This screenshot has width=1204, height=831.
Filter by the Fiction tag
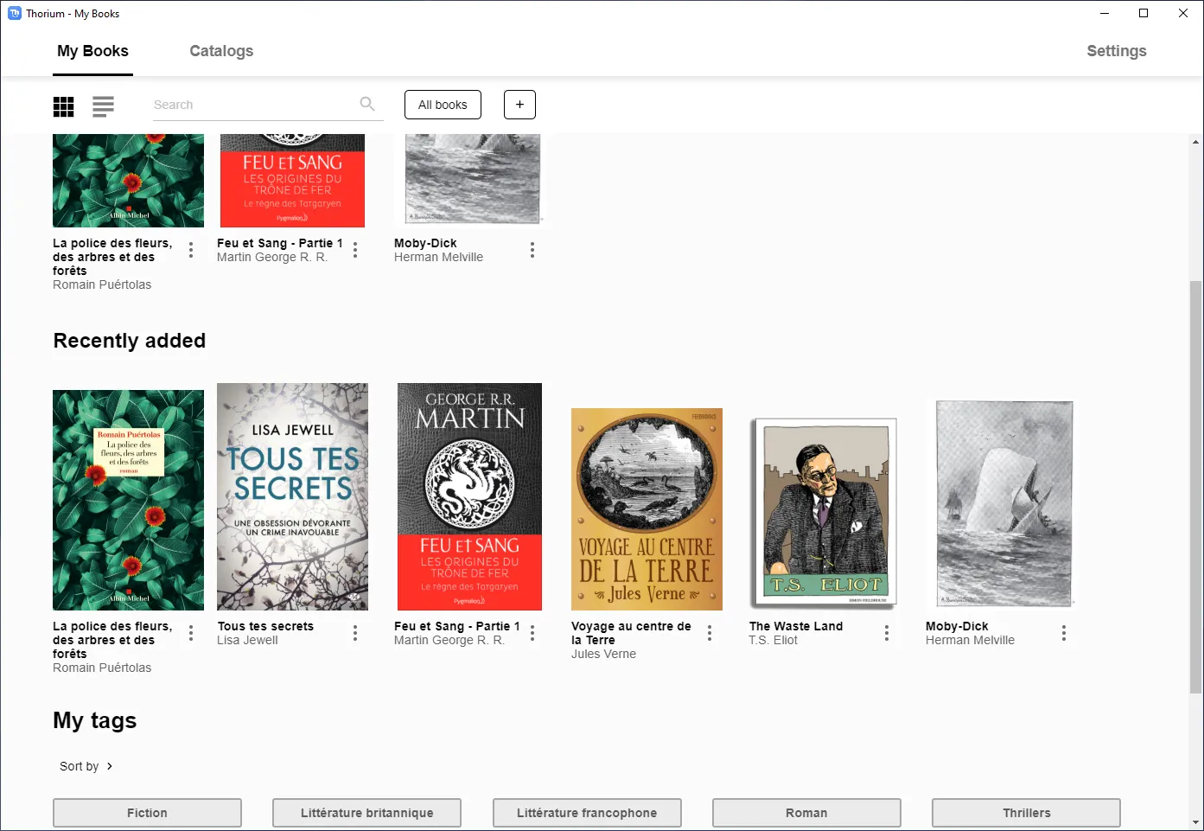(x=147, y=813)
